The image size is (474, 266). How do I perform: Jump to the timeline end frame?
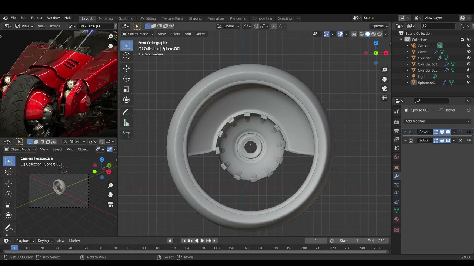pos(215,241)
